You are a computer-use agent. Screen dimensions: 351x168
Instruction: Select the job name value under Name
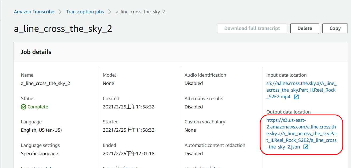pyautogui.click(x=45, y=83)
